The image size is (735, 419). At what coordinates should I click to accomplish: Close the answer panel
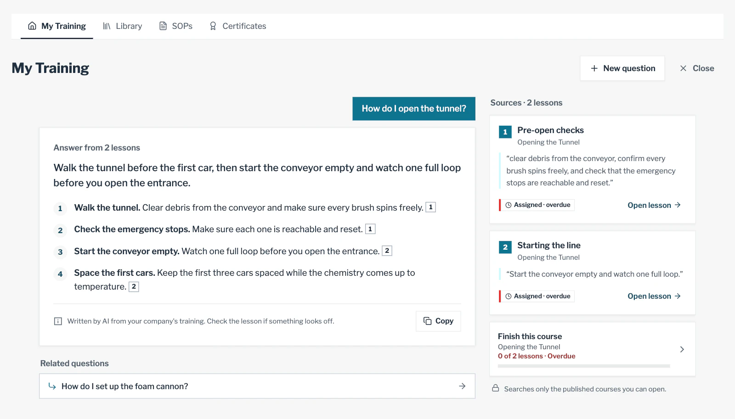[x=697, y=68]
